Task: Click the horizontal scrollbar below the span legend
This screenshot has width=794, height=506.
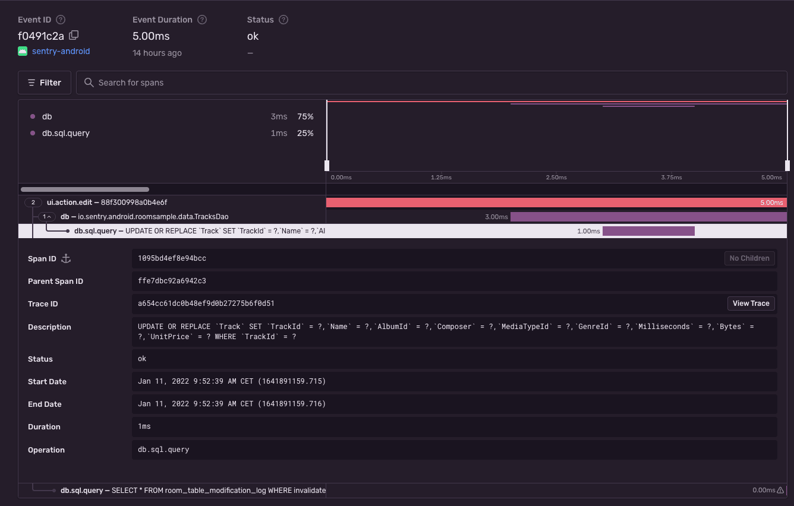Action: [x=86, y=189]
